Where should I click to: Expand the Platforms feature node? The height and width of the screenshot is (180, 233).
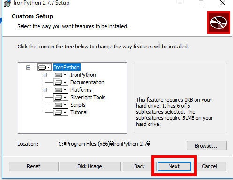coord(45,90)
